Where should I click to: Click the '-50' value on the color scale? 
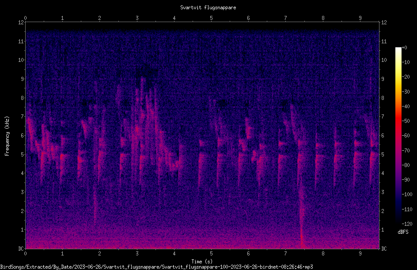tap(406, 121)
